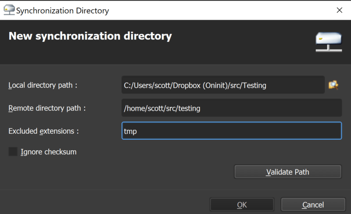Click the title bar application icon

click(x=9, y=10)
